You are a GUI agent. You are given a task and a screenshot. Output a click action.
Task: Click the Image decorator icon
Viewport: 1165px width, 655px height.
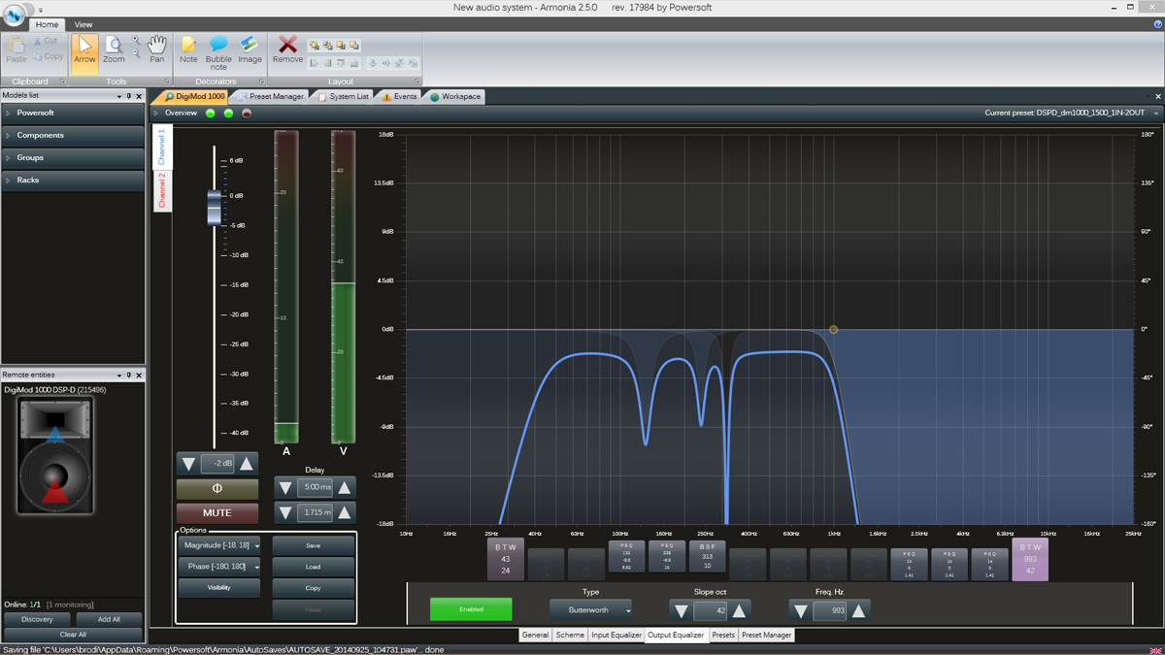(x=250, y=50)
